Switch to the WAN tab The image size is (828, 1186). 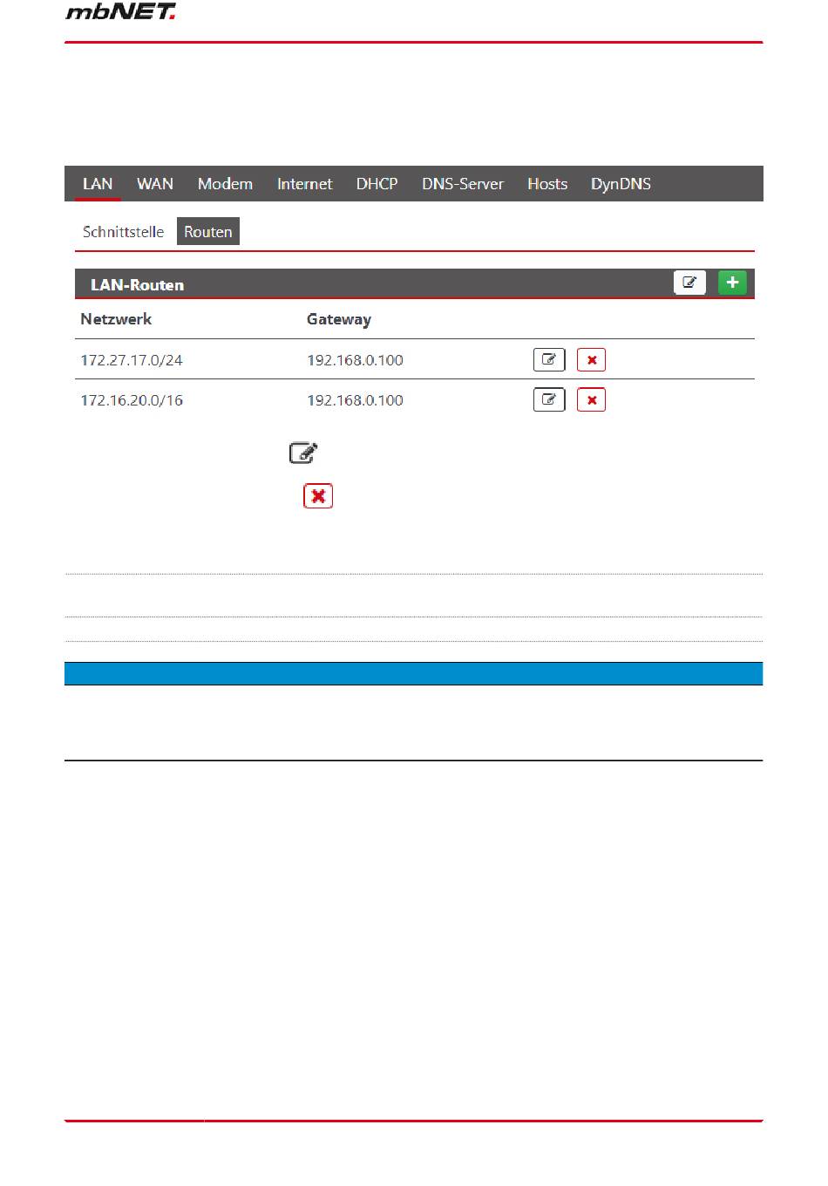(155, 184)
